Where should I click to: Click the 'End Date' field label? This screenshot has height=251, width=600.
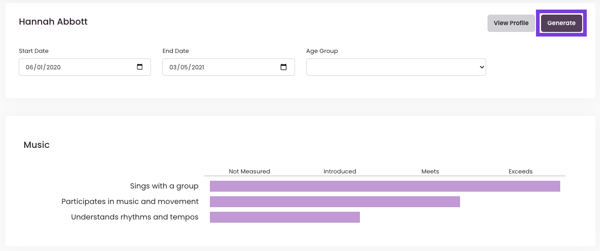click(x=176, y=51)
